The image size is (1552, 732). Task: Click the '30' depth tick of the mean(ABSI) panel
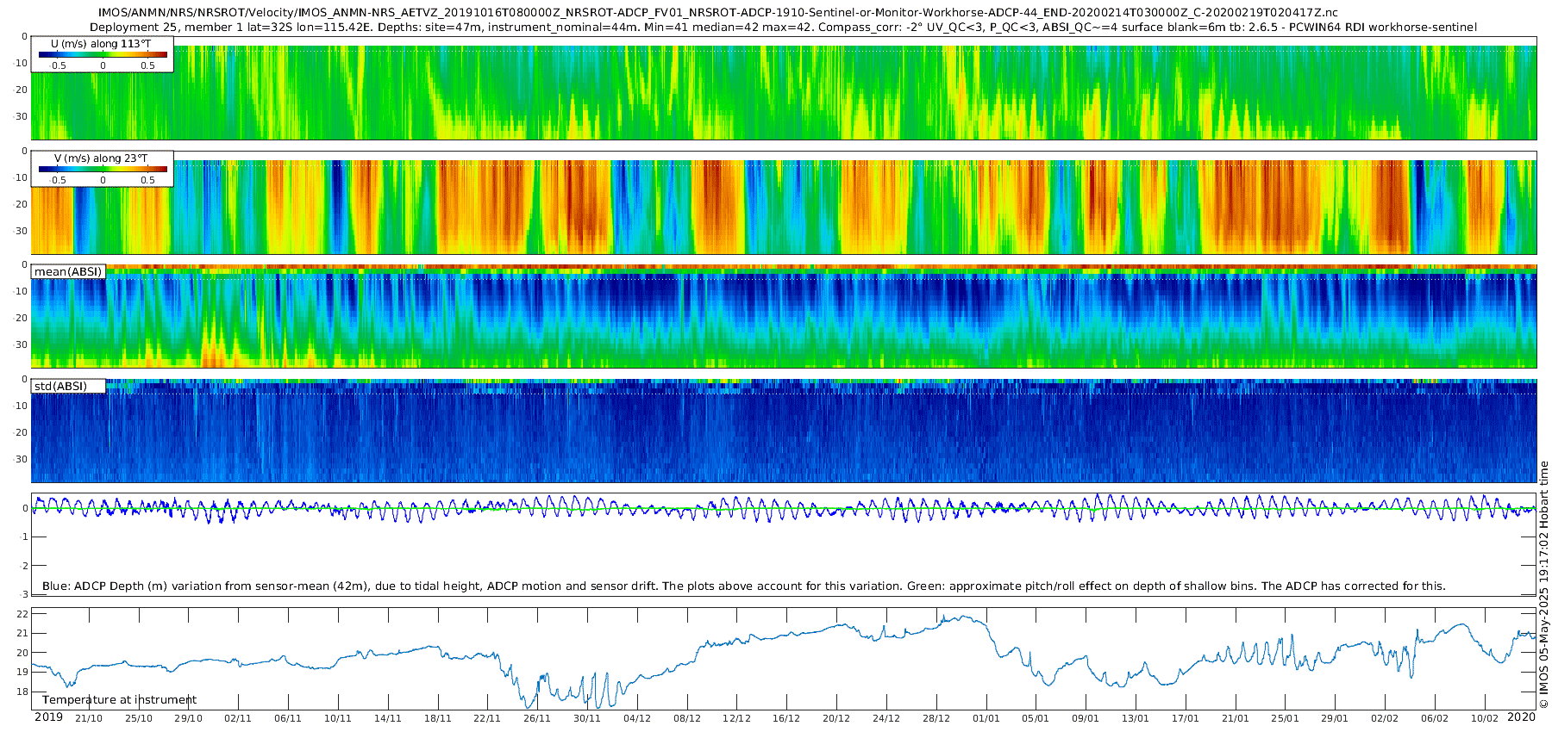22,344
